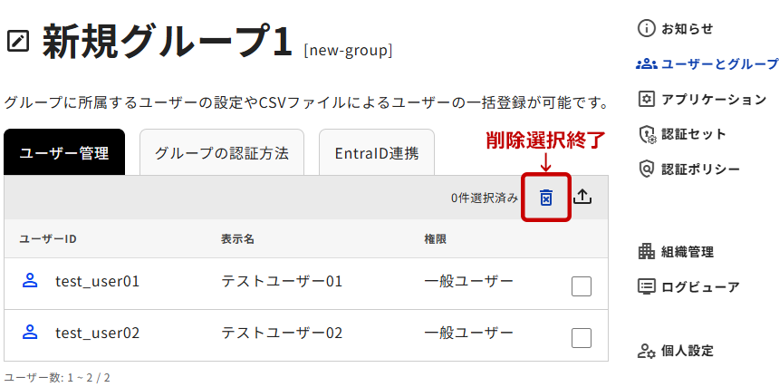The image size is (779, 387).
Task: Click the edit pencil icon beside group title
Action: point(18,42)
